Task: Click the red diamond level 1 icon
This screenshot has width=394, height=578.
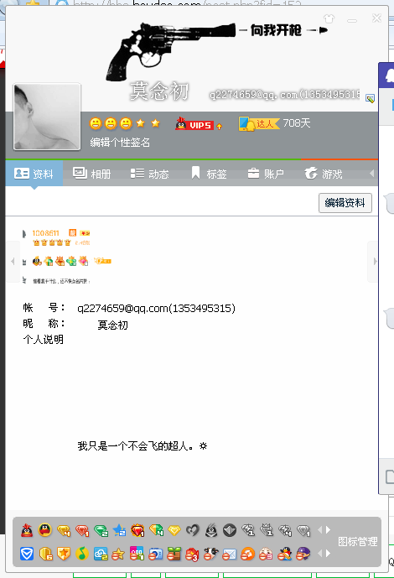Action: pos(82,530)
